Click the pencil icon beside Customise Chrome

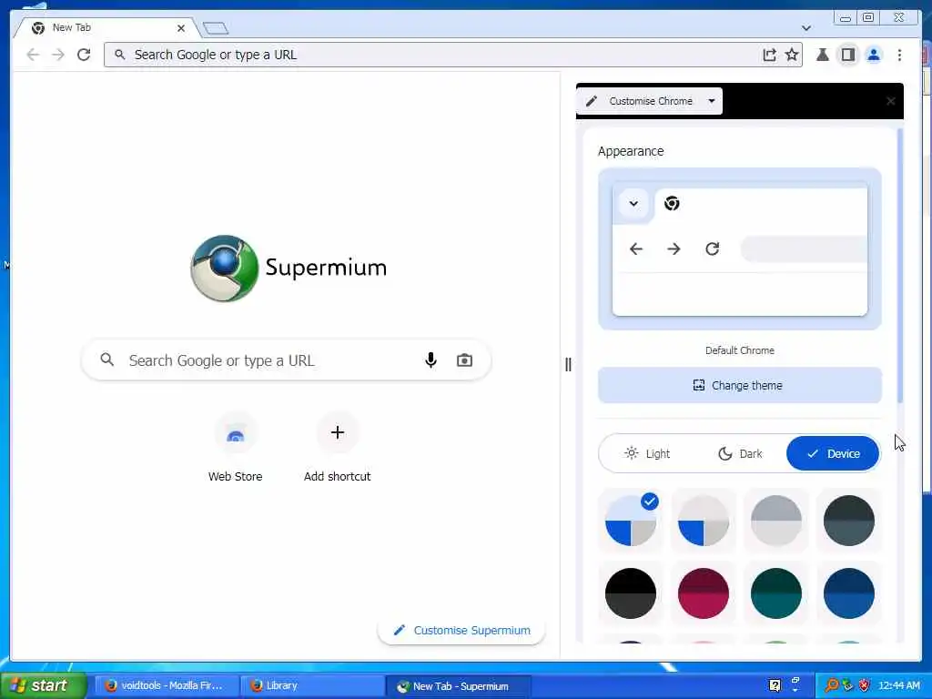[x=592, y=101]
